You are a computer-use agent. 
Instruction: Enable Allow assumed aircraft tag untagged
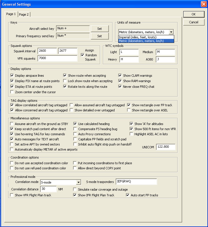[71, 105]
